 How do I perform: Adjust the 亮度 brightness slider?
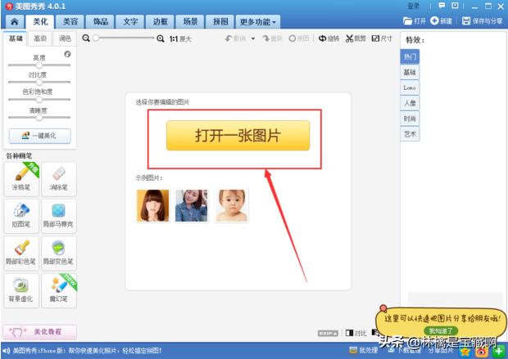point(39,65)
